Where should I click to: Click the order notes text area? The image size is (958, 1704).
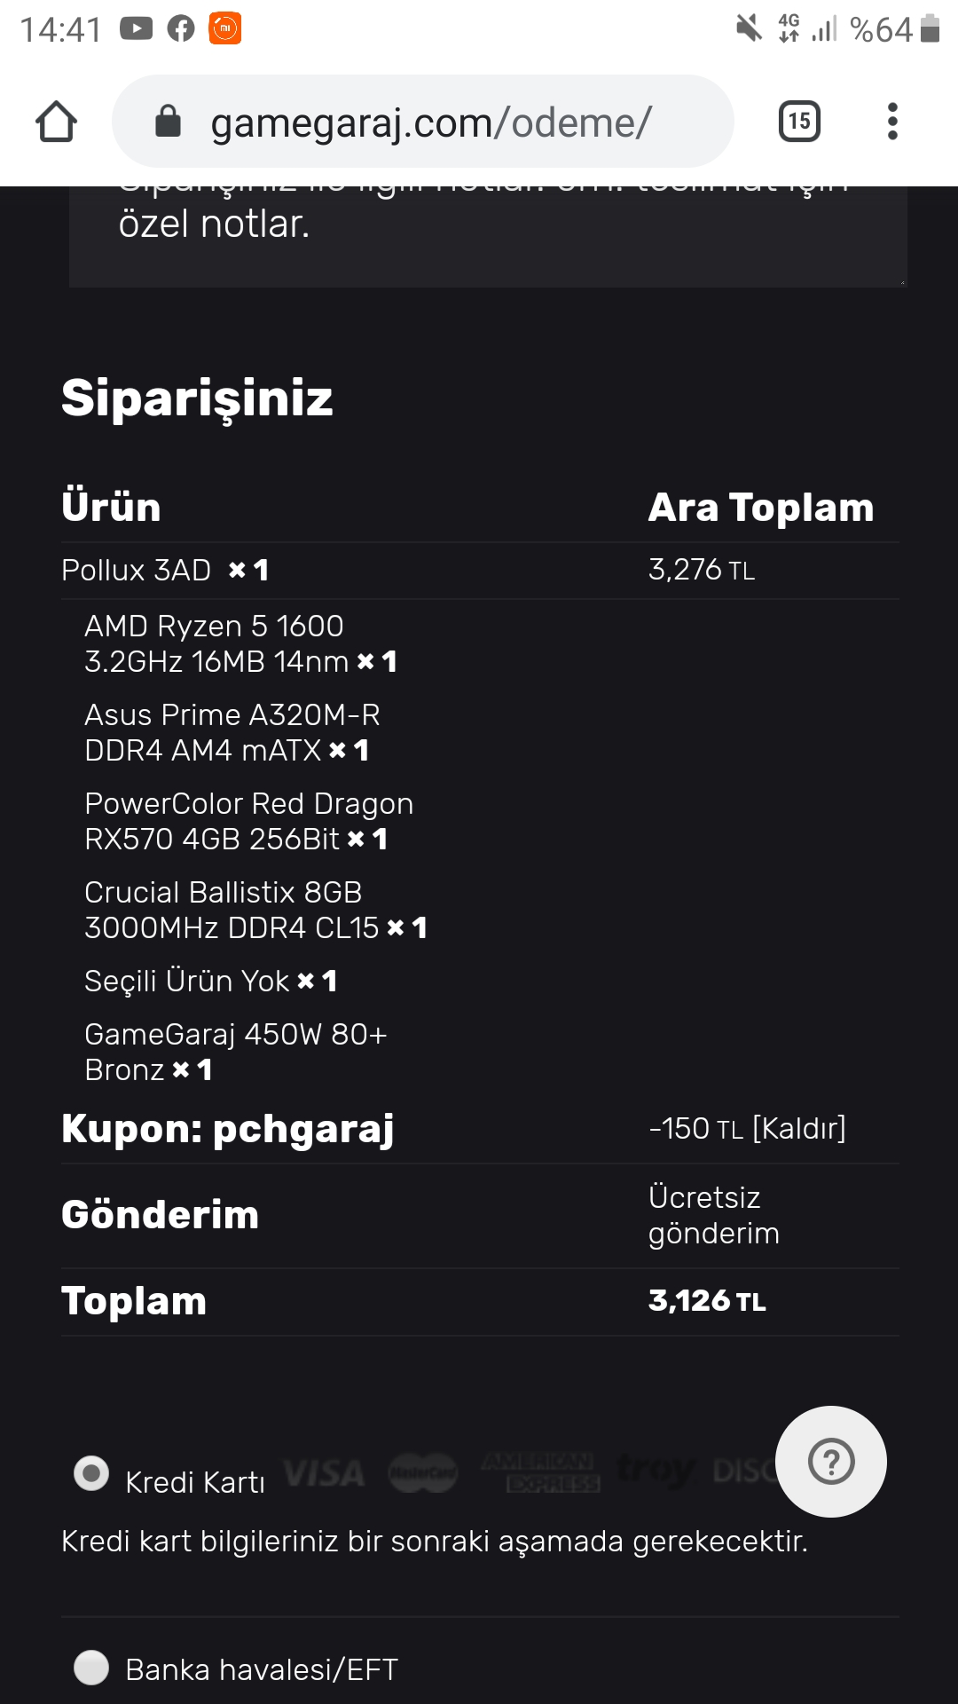point(488,235)
